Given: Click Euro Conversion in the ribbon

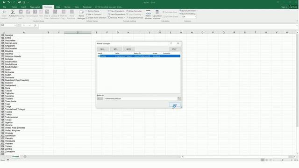Looking at the screenshot, I should tap(187, 11).
